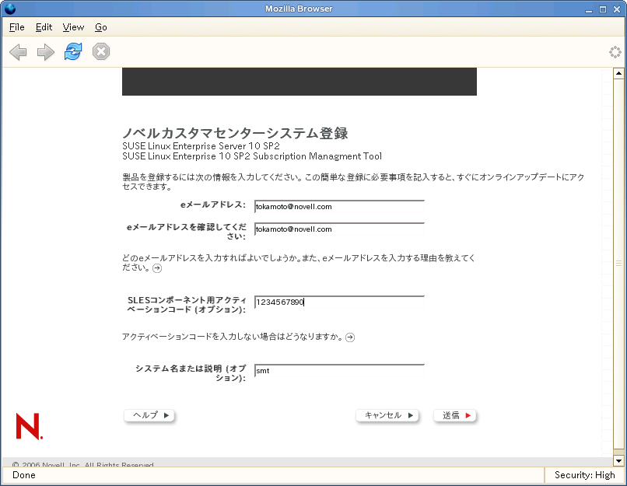Click the email confirmation input field
The image size is (627, 486).
(x=339, y=229)
